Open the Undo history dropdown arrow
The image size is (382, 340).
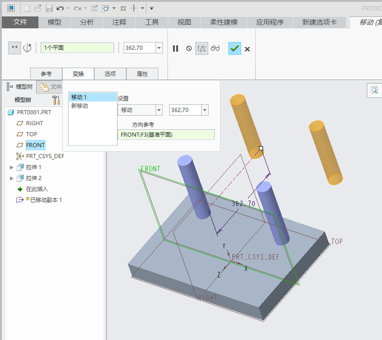coord(68,8)
